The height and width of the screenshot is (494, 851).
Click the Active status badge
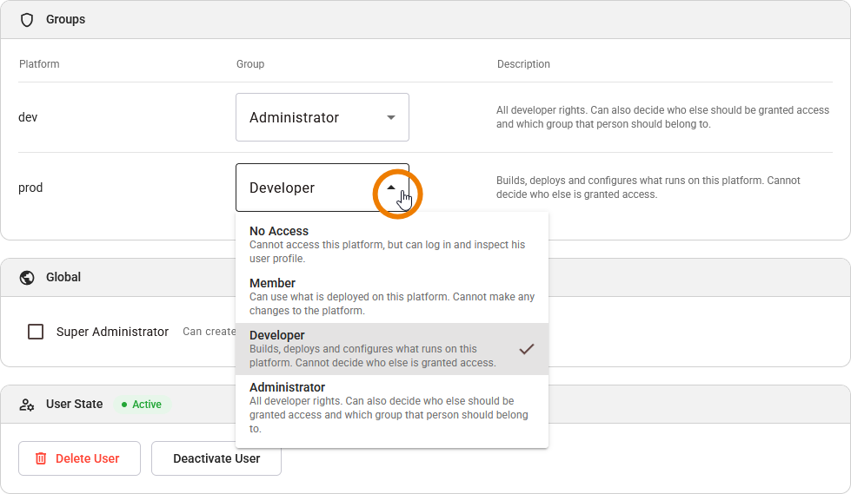pos(142,405)
